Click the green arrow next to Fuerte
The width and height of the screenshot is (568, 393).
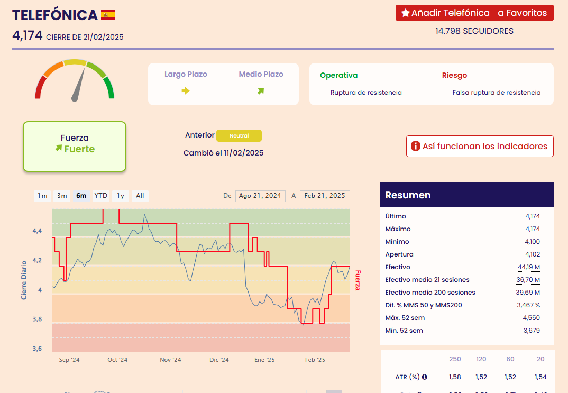(x=59, y=148)
